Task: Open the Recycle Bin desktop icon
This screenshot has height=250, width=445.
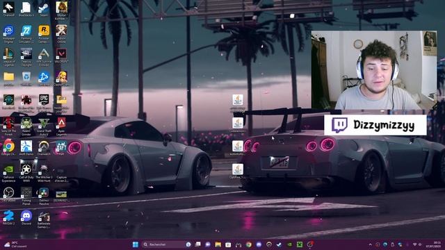Action: pos(26,78)
